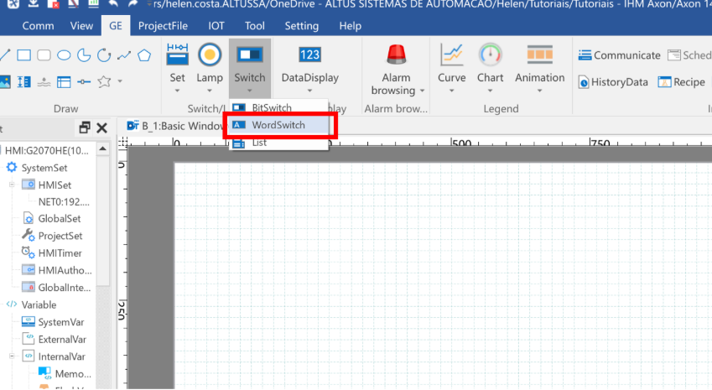Switch to the Tool ribbon tab

pyautogui.click(x=254, y=26)
